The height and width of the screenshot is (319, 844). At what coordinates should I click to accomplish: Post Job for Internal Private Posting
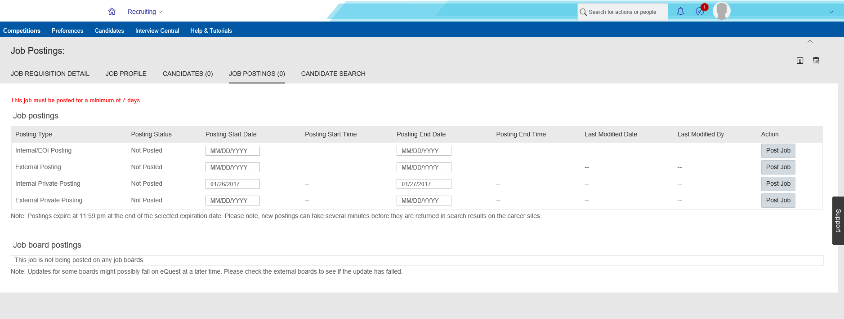(x=778, y=184)
